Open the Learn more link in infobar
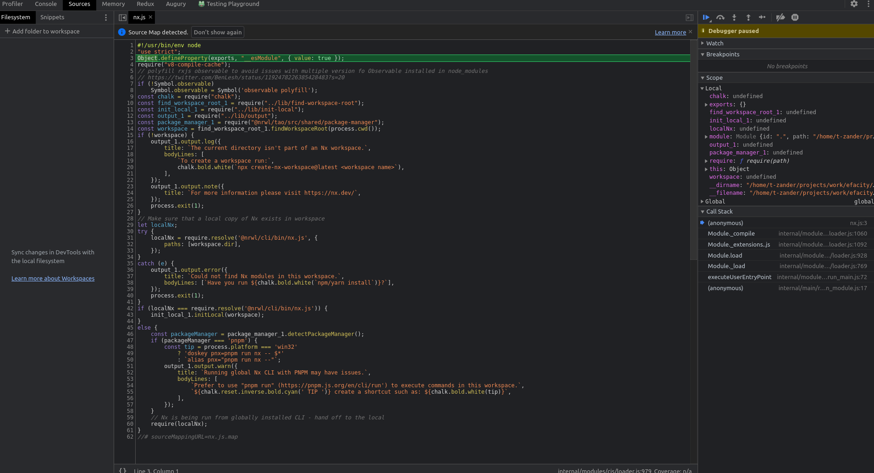The image size is (874, 473). (670, 33)
